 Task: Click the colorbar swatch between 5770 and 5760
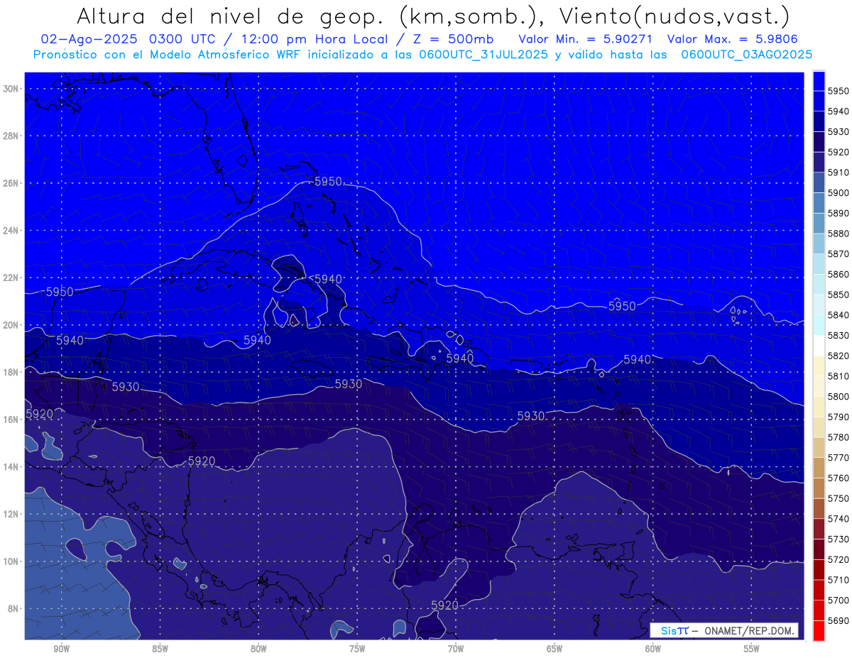(x=819, y=468)
